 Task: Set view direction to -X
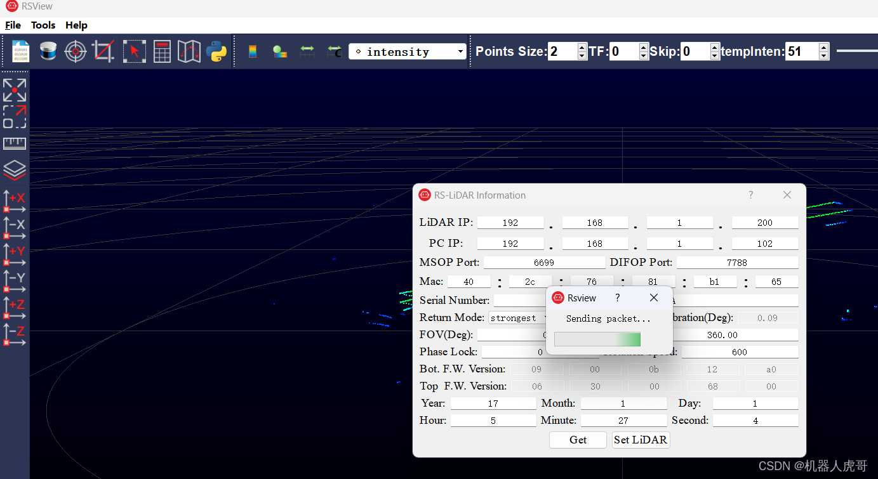pos(15,227)
